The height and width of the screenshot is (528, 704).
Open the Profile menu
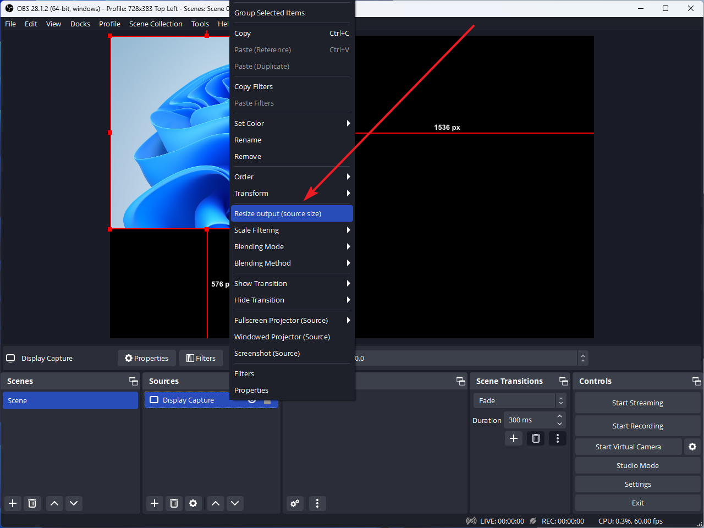click(109, 24)
